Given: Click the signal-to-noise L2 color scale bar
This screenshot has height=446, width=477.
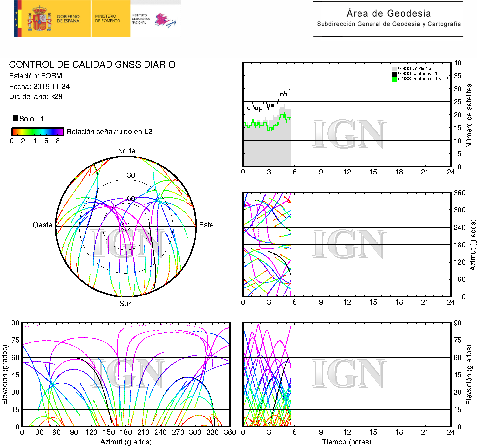Looking at the screenshot, I should pos(37,131).
